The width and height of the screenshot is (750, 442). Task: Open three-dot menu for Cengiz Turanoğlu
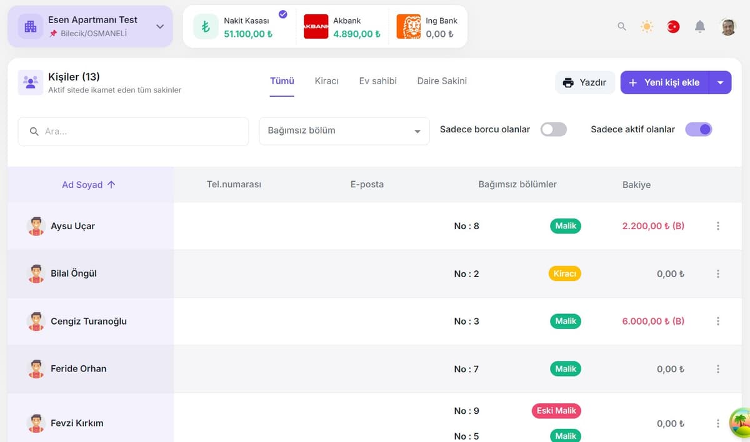coord(717,321)
